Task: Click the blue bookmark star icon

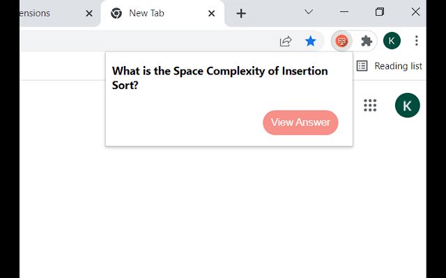Action: point(310,41)
